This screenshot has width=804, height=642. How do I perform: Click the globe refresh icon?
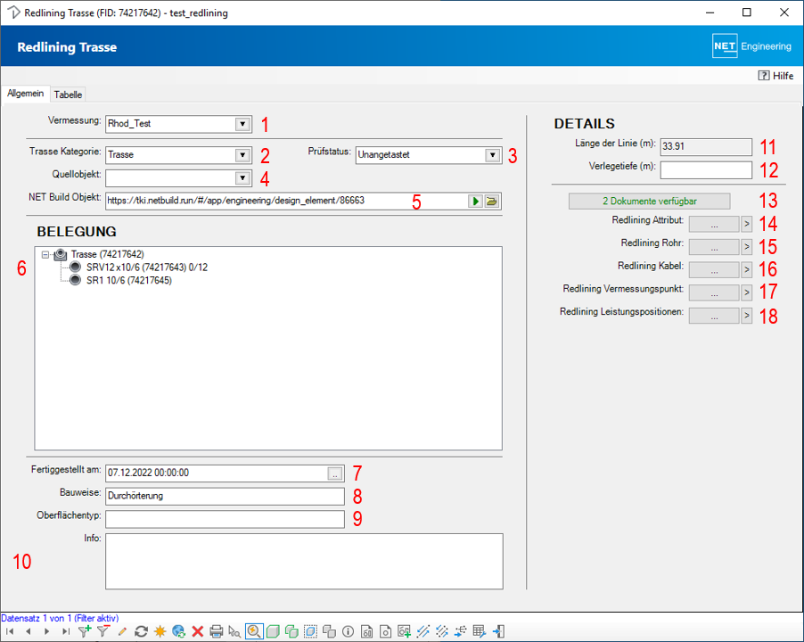coord(178,631)
